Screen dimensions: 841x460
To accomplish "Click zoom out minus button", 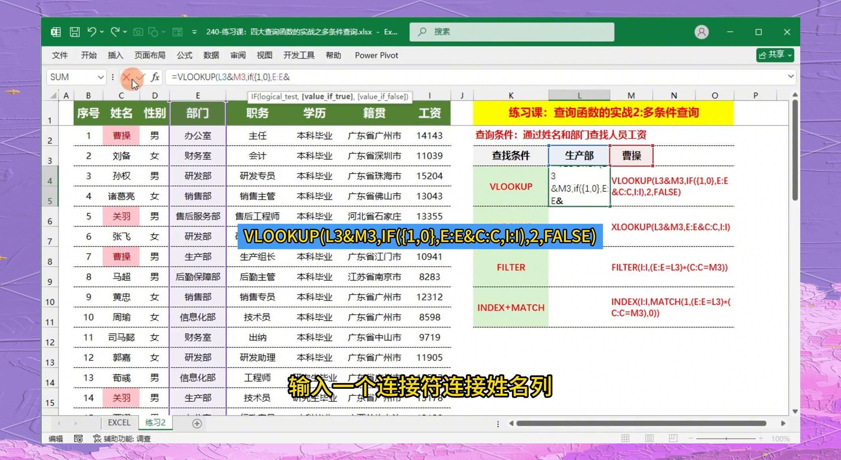I will (x=691, y=438).
